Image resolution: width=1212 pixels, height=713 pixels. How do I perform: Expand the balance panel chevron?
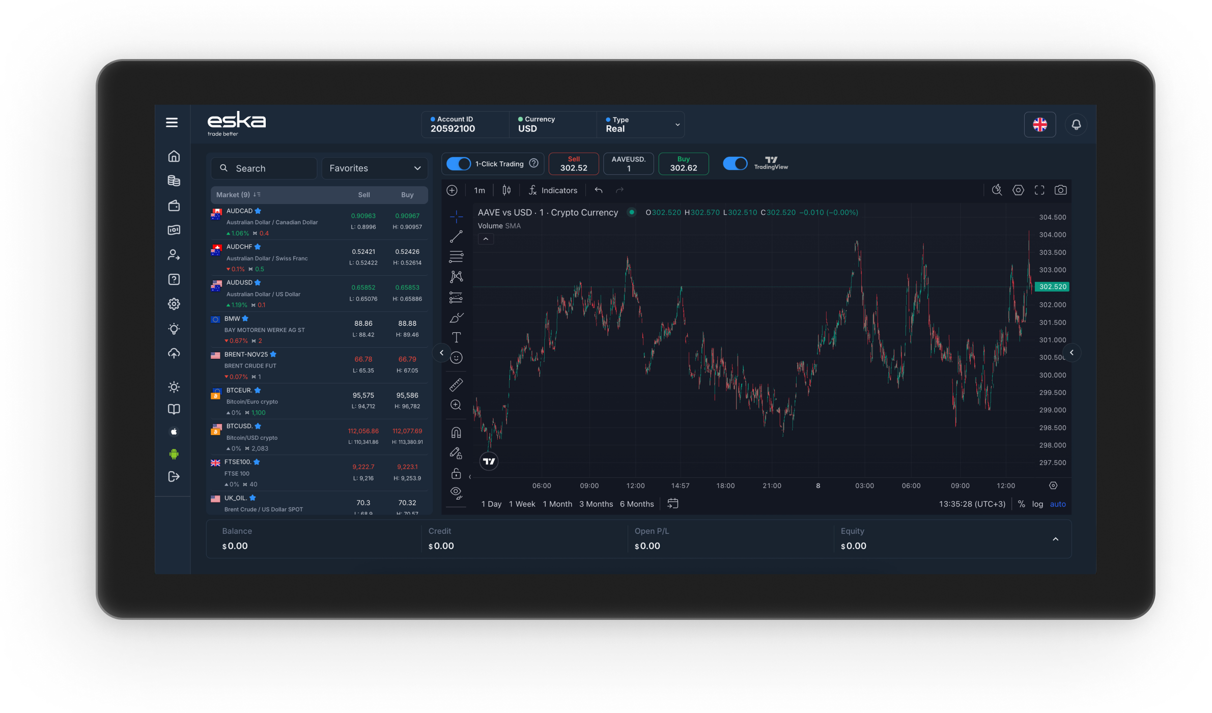tap(1055, 539)
